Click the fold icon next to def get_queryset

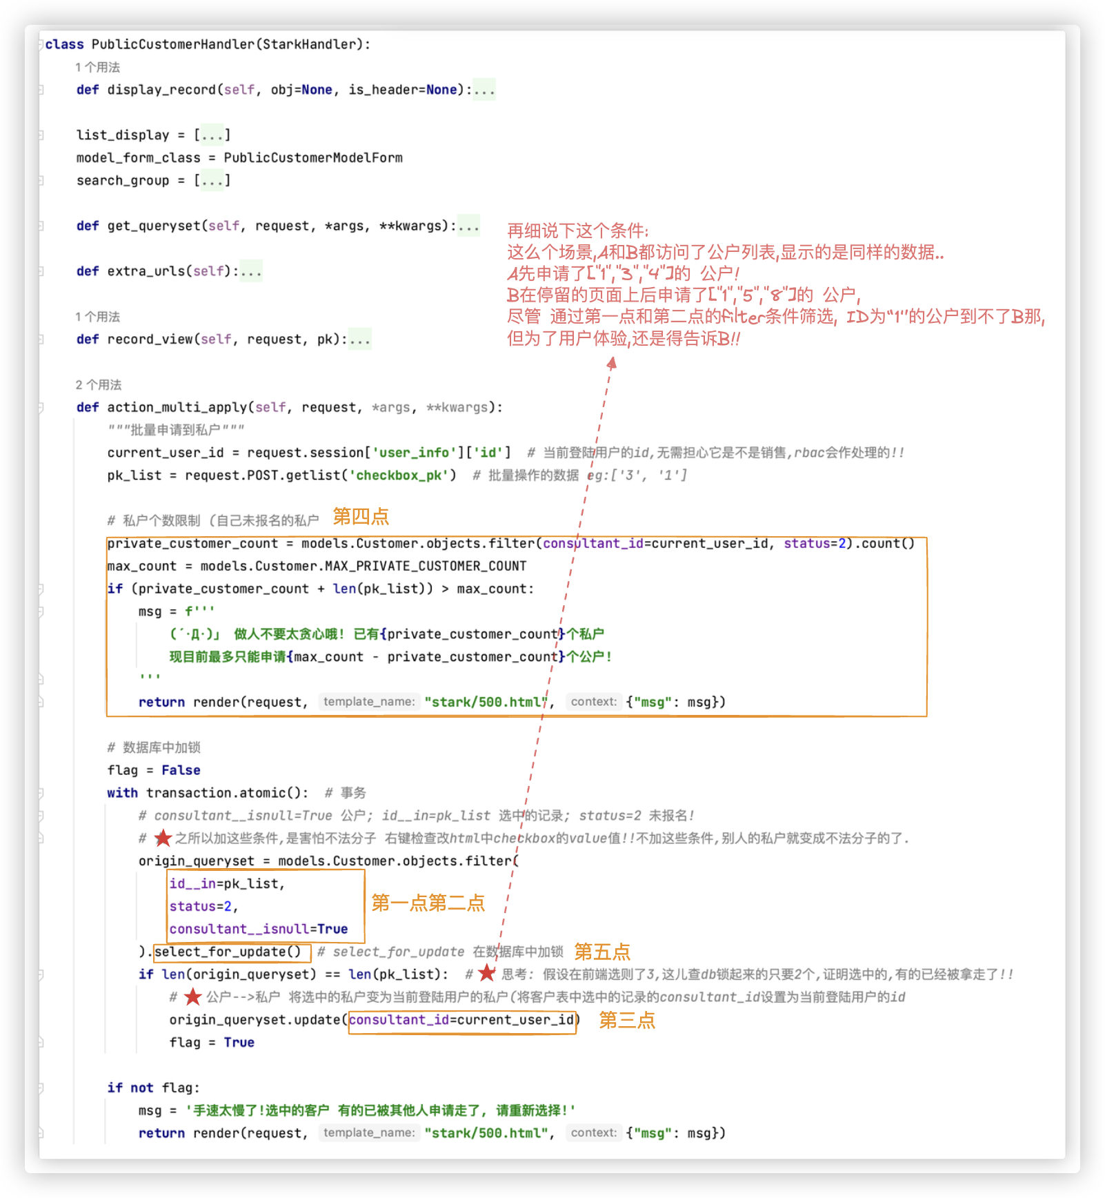pos(41,226)
